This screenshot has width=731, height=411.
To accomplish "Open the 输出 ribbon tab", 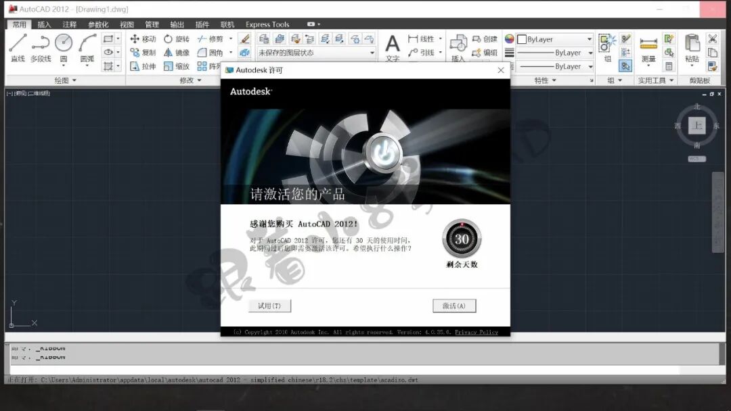I will (x=177, y=24).
